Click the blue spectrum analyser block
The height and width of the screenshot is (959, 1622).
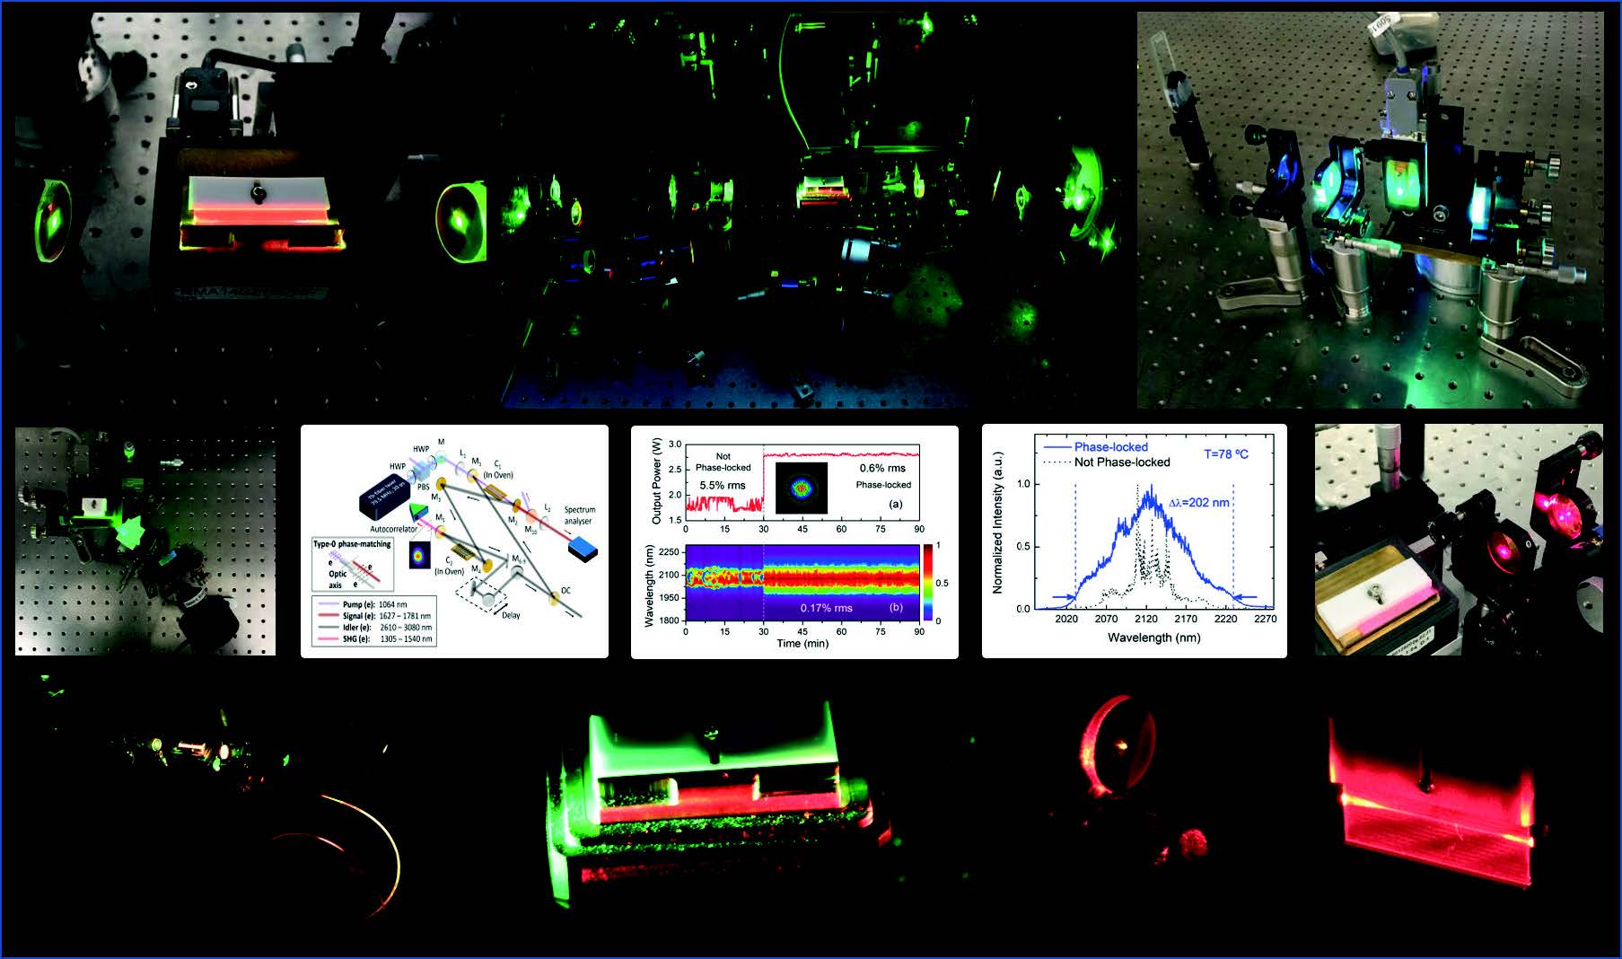582,547
